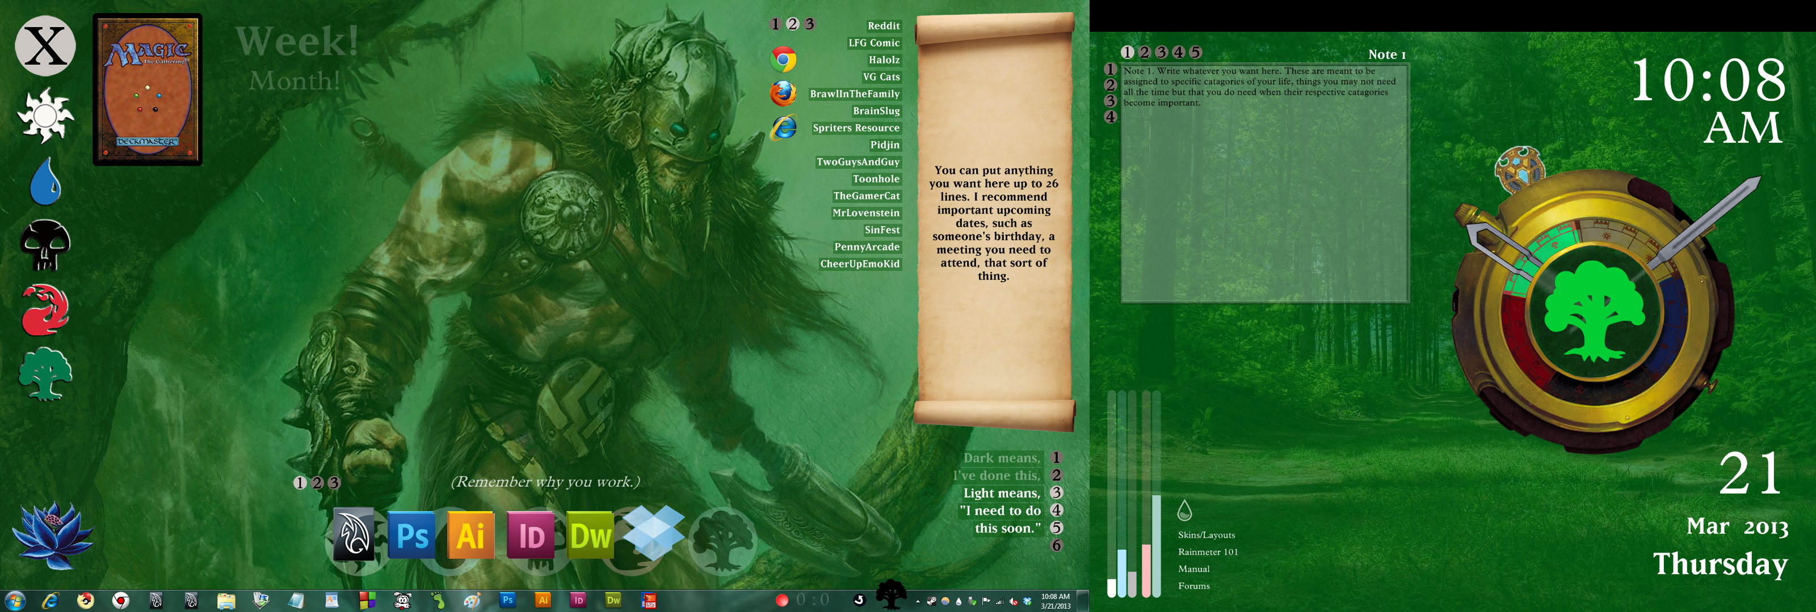Click inside the Note 1 text box
The height and width of the screenshot is (612, 1816).
(x=1265, y=184)
